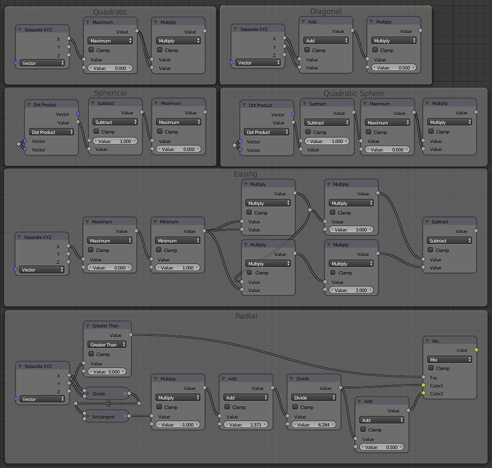The width and height of the screenshot is (492, 468).
Task: Click the reroute arrow in Radial frame
Action: pyautogui.click(x=109, y=403)
